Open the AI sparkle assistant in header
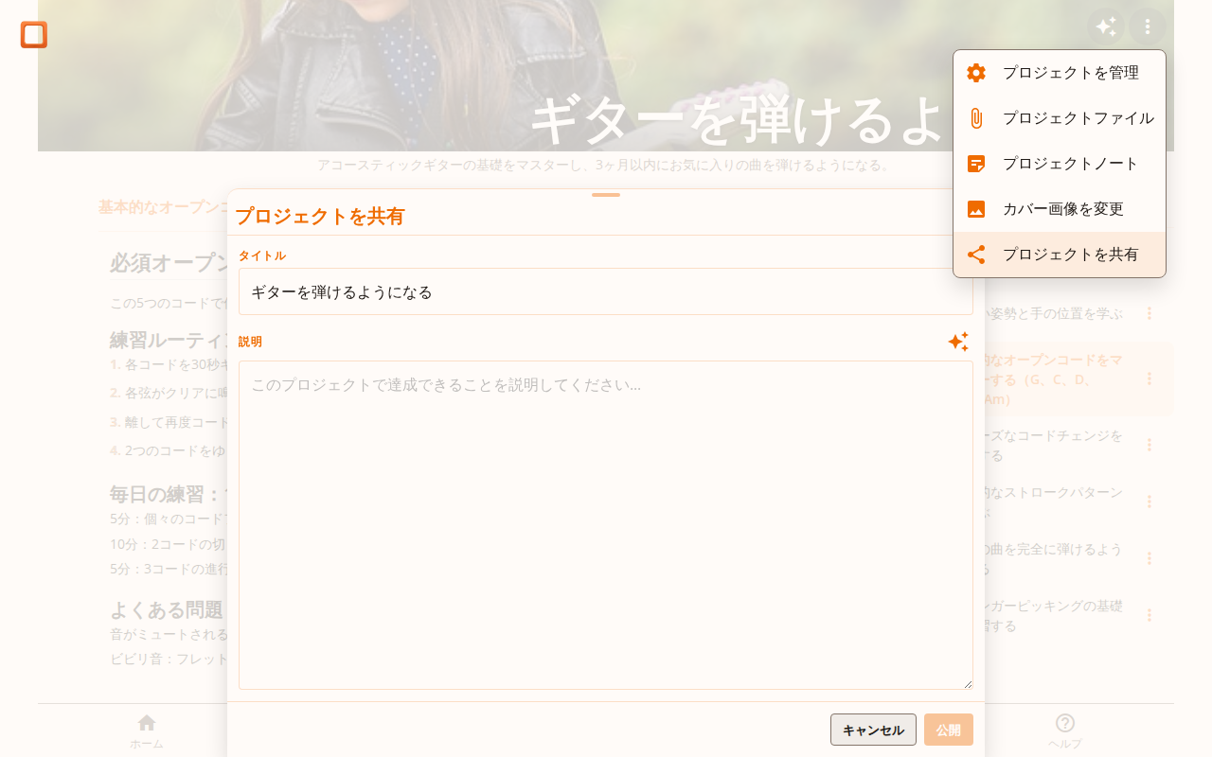Viewport: 1212px width, 757px height. [1106, 26]
